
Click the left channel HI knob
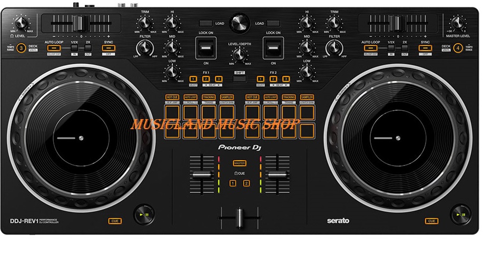(x=172, y=23)
